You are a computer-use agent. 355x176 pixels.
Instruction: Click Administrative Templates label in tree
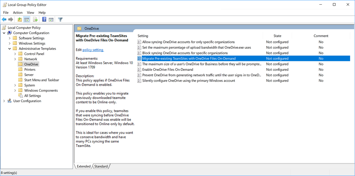pos(37,48)
